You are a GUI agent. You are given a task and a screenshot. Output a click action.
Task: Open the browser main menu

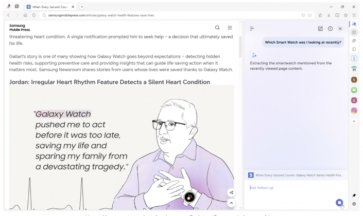354,15
